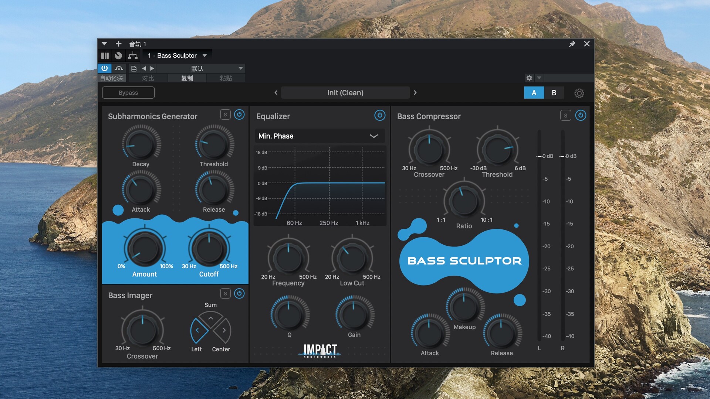Click the 对比 compare button
The height and width of the screenshot is (399, 710).
(x=148, y=78)
